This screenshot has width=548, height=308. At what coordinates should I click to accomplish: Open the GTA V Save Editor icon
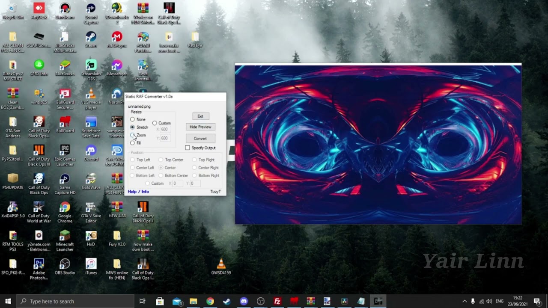point(91,212)
